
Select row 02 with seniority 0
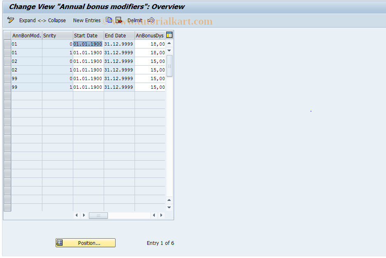tap(7, 61)
